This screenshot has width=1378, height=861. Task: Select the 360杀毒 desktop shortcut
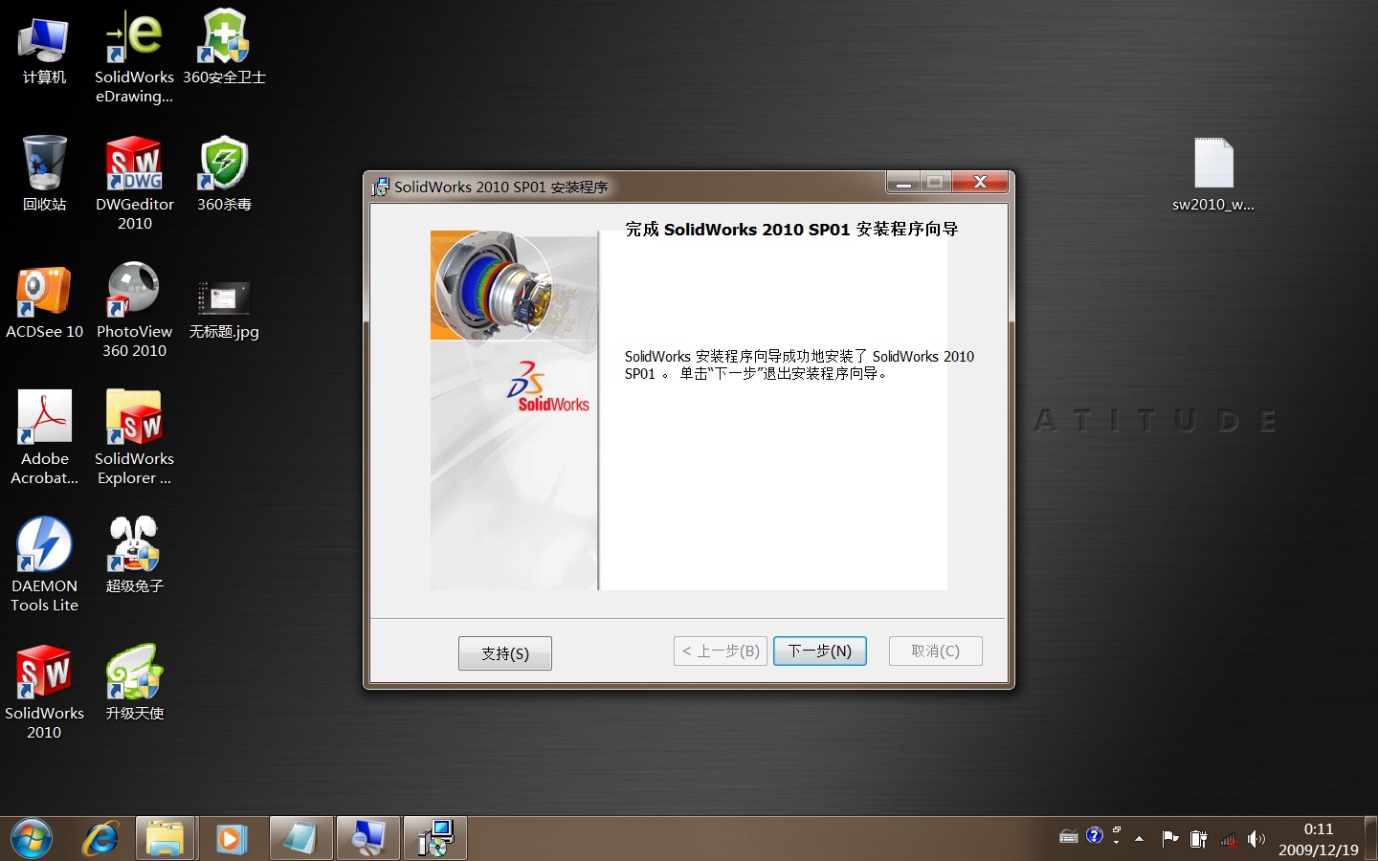point(224,174)
